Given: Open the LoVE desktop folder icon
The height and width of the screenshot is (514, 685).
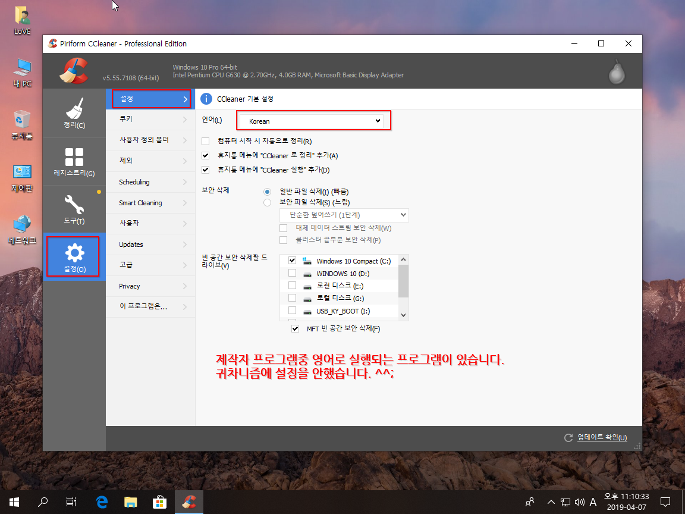Looking at the screenshot, I should pyautogui.click(x=22, y=20).
